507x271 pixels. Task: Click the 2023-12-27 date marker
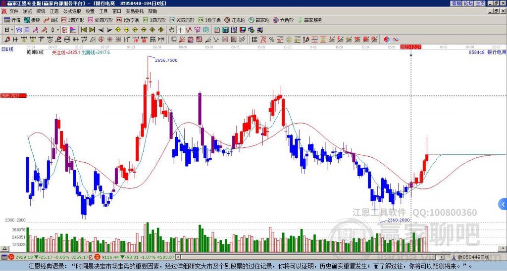point(410,47)
